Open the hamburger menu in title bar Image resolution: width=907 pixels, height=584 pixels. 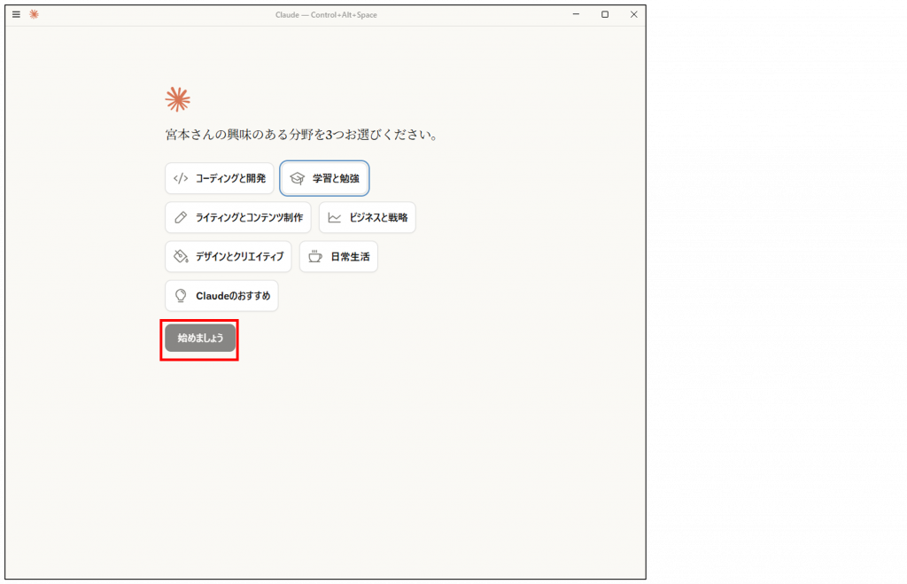click(16, 14)
